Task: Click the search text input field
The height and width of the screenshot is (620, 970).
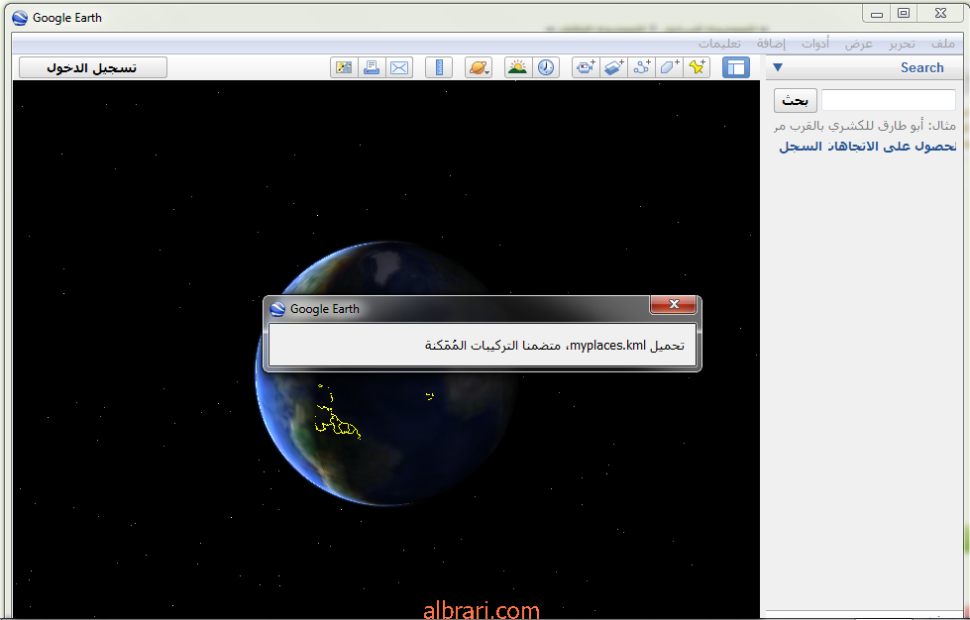Action: click(x=889, y=100)
